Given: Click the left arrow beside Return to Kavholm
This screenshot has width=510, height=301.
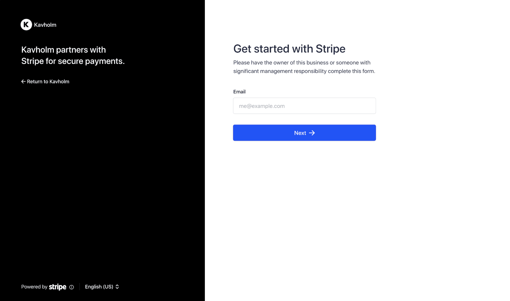Looking at the screenshot, I should [23, 81].
